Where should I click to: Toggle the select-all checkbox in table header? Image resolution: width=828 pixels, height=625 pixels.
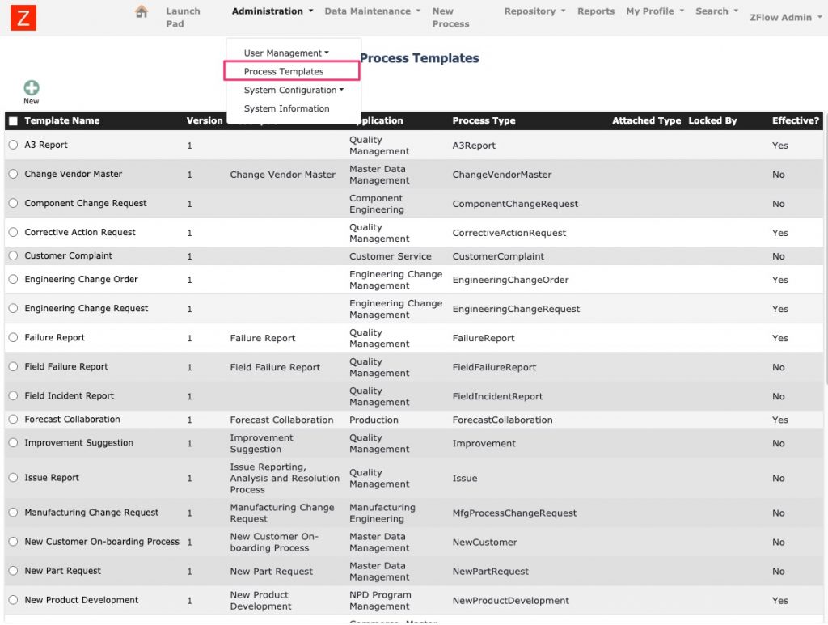point(13,121)
